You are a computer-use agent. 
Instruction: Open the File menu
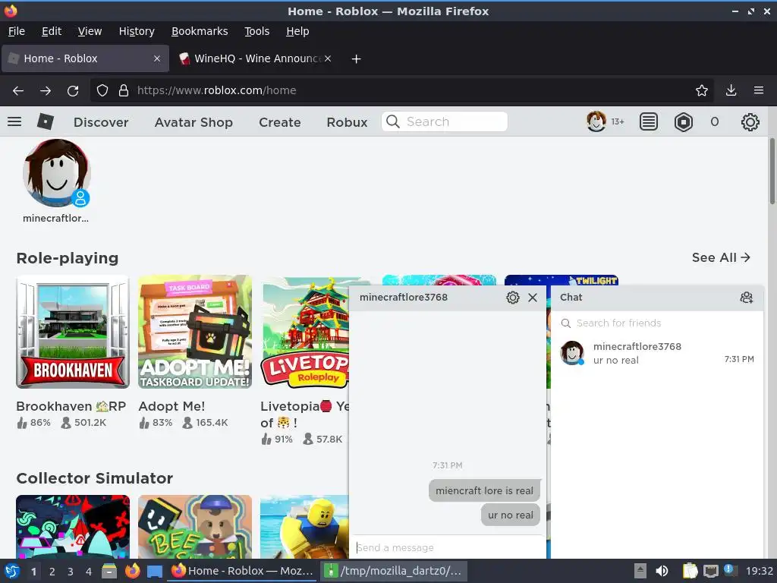[17, 31]
